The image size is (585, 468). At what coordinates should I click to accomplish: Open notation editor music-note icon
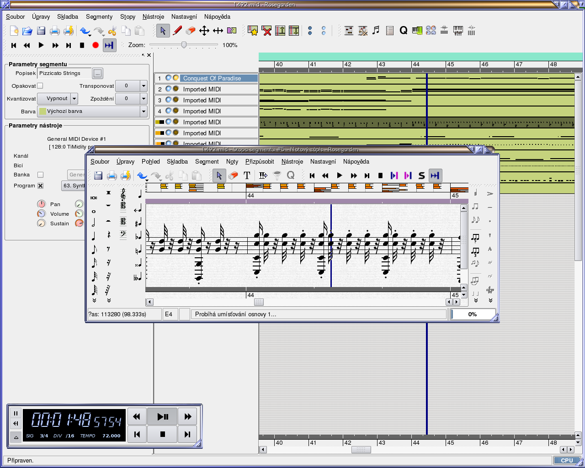pos(376,31)
